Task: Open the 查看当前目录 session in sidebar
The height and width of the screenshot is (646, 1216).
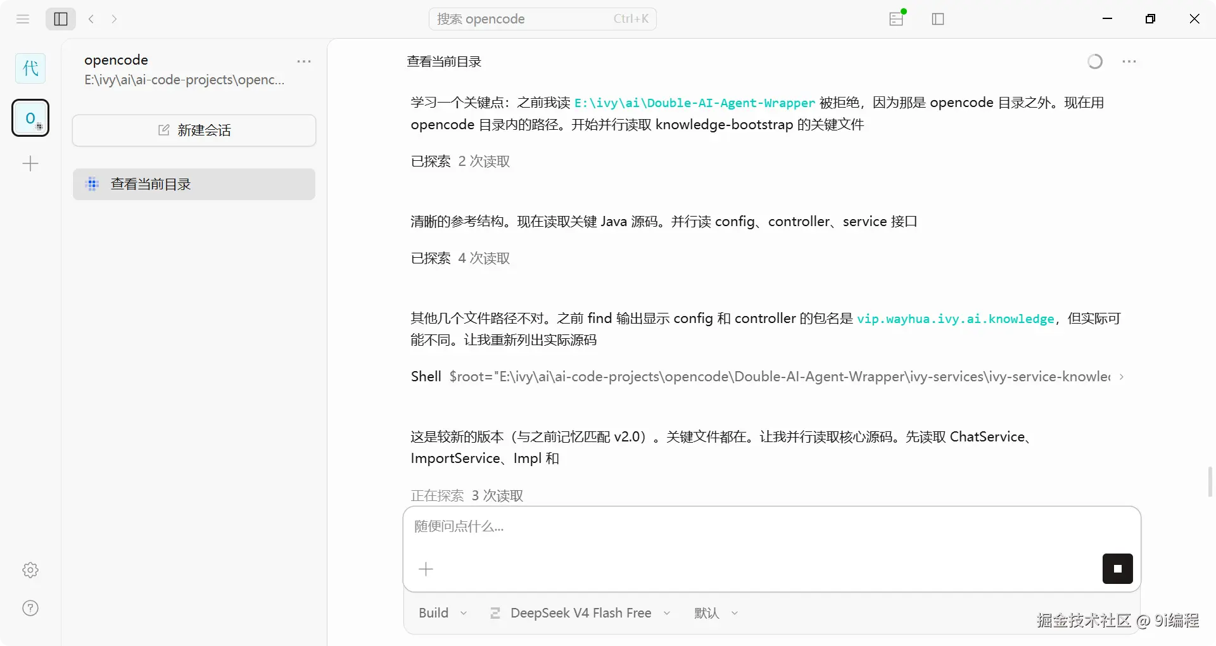Action: coord(194,184)
